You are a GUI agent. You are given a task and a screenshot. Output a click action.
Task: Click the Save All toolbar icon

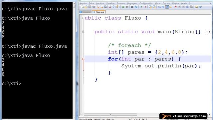point(94,7)
